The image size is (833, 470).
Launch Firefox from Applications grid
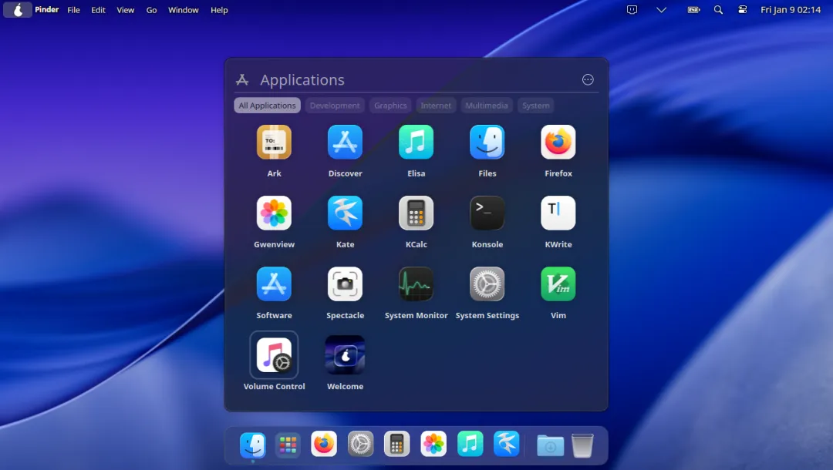tap(558, 143)
